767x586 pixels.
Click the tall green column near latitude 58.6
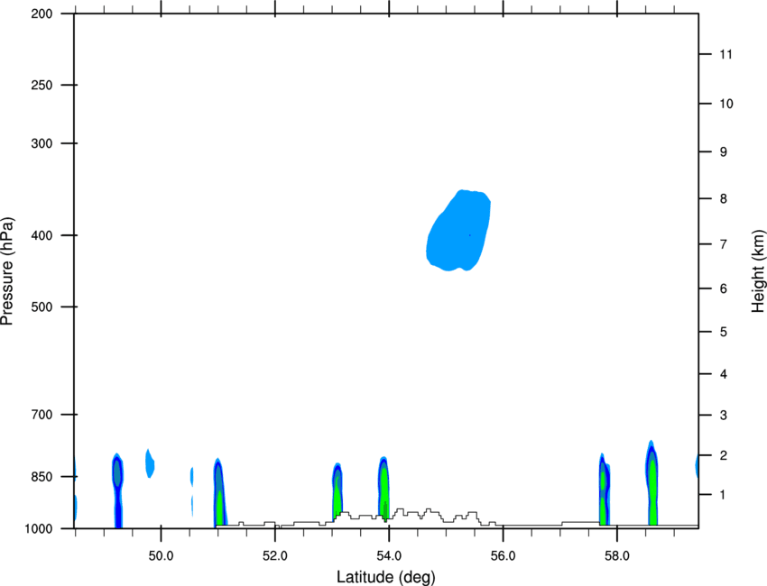tap(652, 483)
